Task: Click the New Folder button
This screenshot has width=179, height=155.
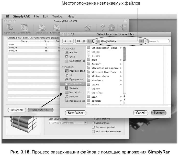Action: pyautogui.click(x=76, y=113)
